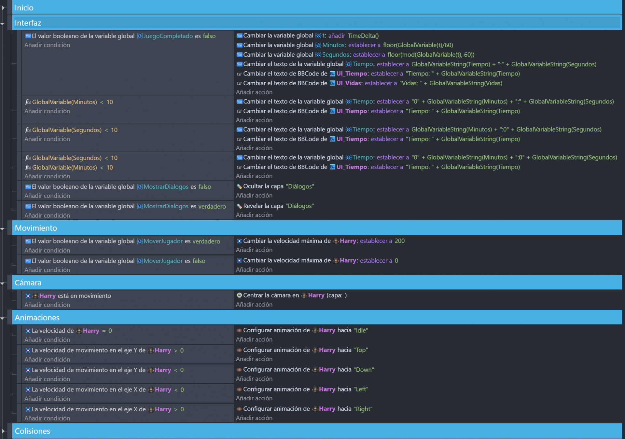Click layer icon of 'Ocultar la capa' action

pos(239,186)
